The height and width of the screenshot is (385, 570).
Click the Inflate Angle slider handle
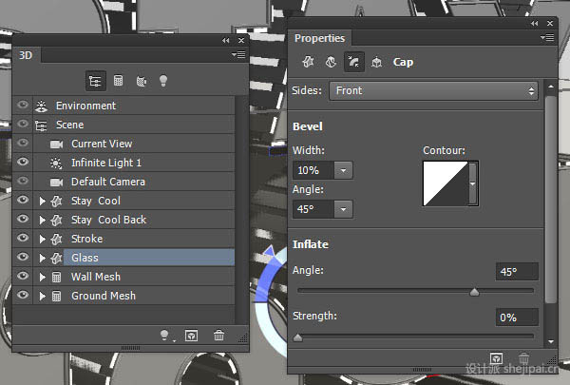click(474, 292)
